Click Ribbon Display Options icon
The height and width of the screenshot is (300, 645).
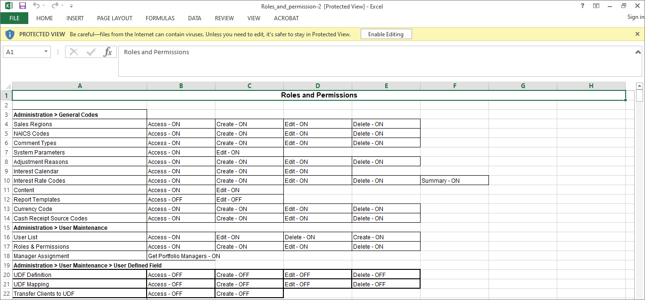point(596,6)
